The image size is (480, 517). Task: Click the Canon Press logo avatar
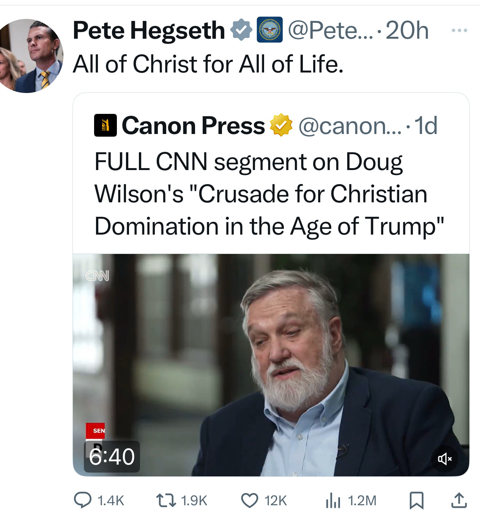(105, 125)
